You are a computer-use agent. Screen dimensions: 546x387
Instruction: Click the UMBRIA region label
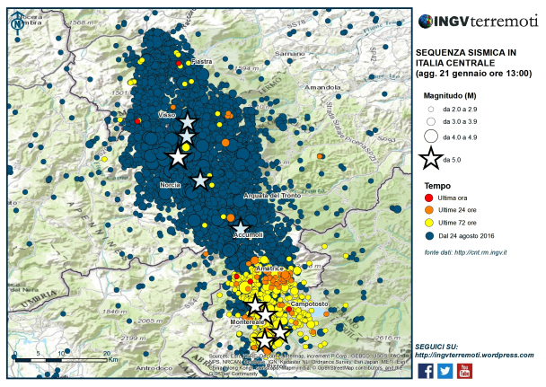39,299
